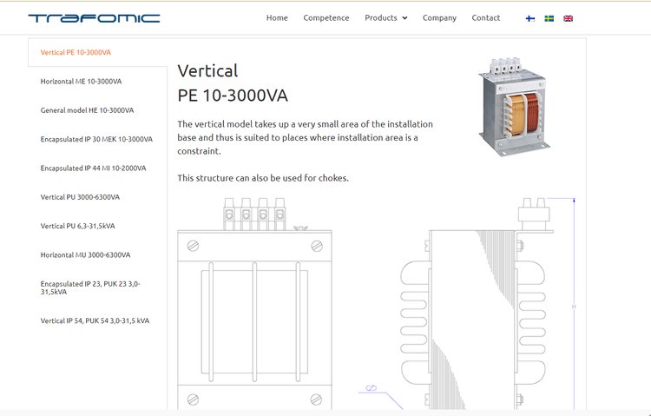The image size is (651, 416).
Task: Select the Swedish flag icon
Action: click(549, 18)
